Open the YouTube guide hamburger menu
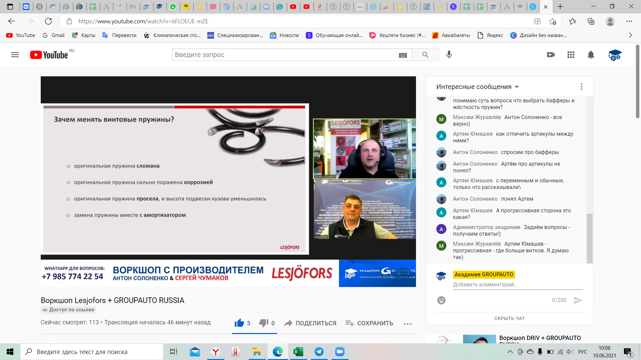The height and width of the screenshot is (360, 641). [15, 55]
